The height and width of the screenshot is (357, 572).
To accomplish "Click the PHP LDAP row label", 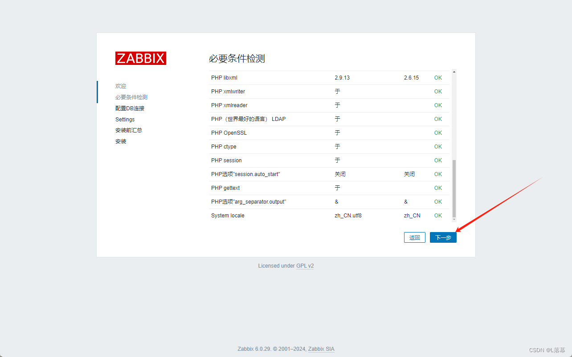I will [249, 119].
